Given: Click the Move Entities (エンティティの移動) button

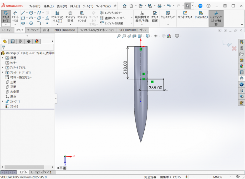Looking at the screenshot, I should click(x=112, y=23).
